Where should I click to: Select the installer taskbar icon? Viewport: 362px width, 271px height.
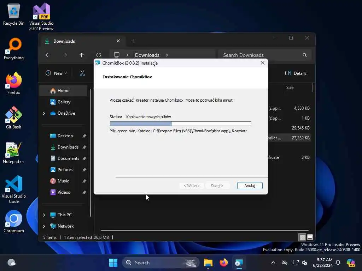click(239, 263)
